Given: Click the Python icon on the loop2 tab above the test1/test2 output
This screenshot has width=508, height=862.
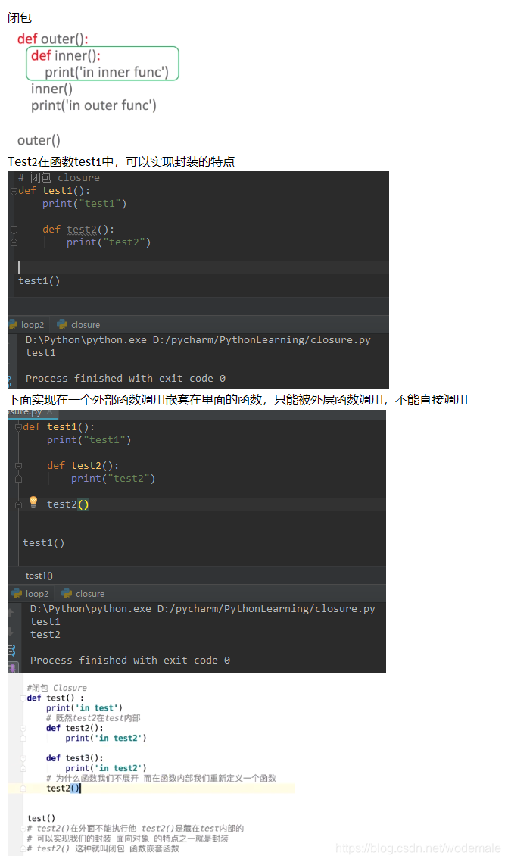Looking at the screenshot, I should click(x=17, y=593).
